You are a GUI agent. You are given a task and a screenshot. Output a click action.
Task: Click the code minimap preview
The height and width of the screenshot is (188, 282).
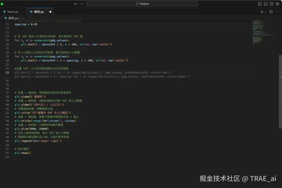click(x=264, y=32)
